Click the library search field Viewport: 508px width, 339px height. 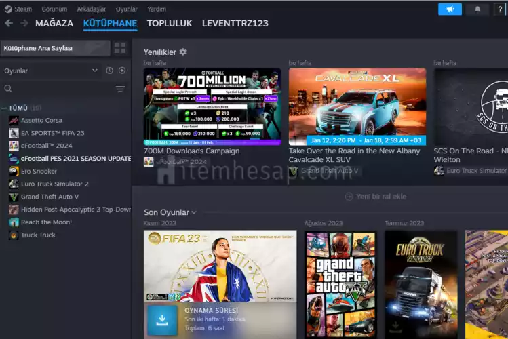coord(58,89)
